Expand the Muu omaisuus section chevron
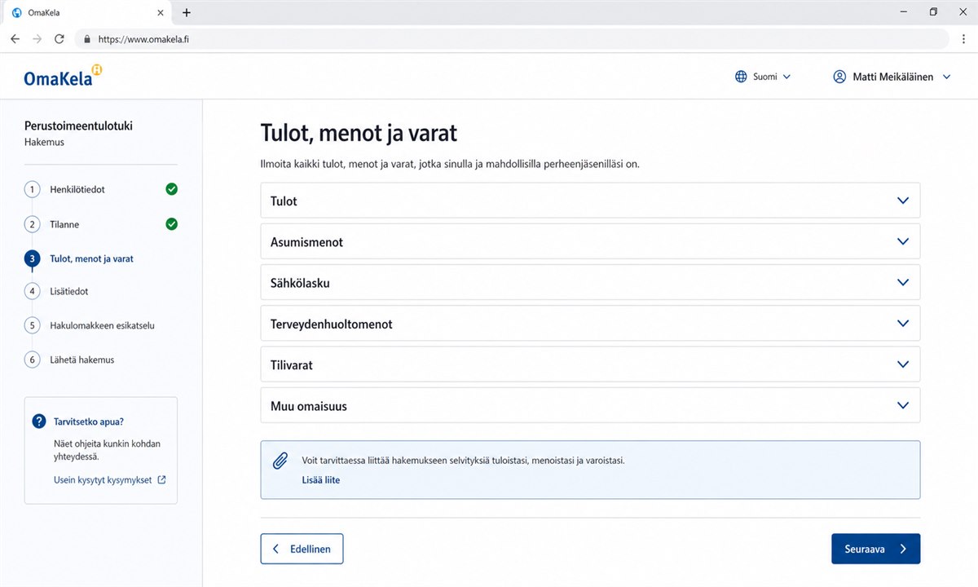The image size is (978, 587). coord(902,405)
